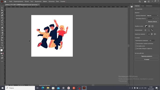160x90 pixels.
Task: Select the Eraser tool
Action: tap(2, 28)
